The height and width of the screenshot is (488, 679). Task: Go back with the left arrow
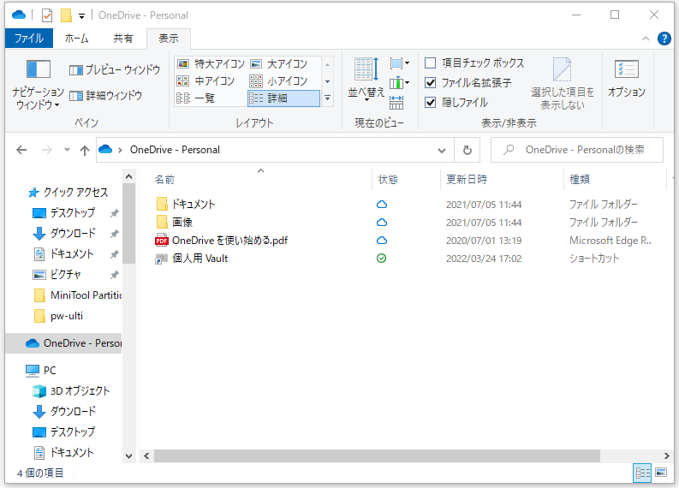click(x=21, y=151)
